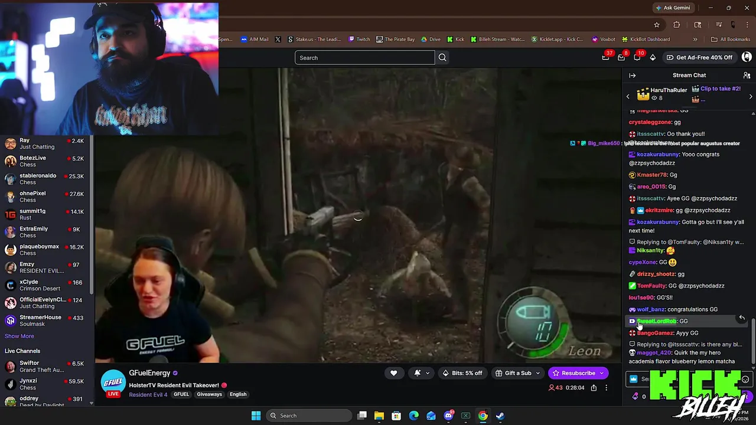Open Drive bookmark
This screenshot has width=756, height=425.
431,40
